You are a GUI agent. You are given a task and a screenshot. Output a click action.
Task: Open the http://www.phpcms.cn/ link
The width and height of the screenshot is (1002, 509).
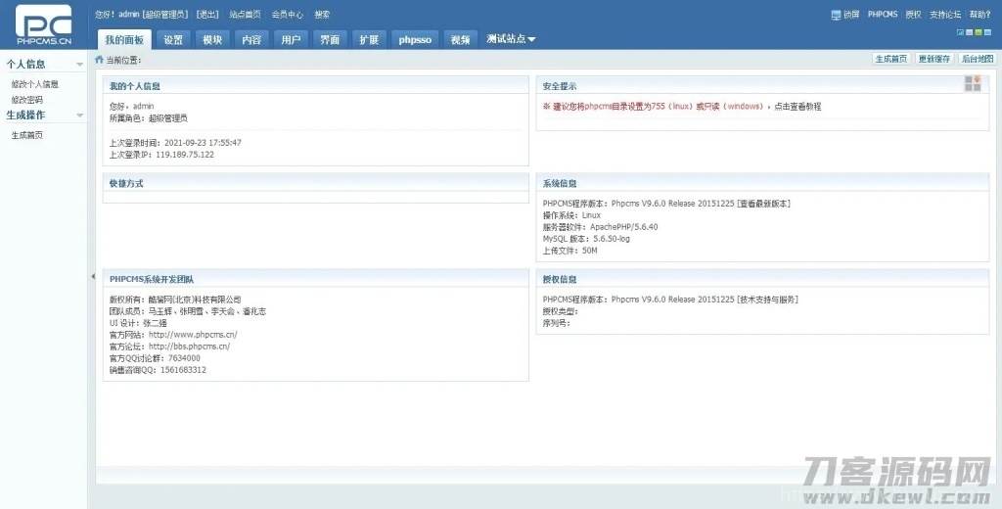(x=193, y=335)
